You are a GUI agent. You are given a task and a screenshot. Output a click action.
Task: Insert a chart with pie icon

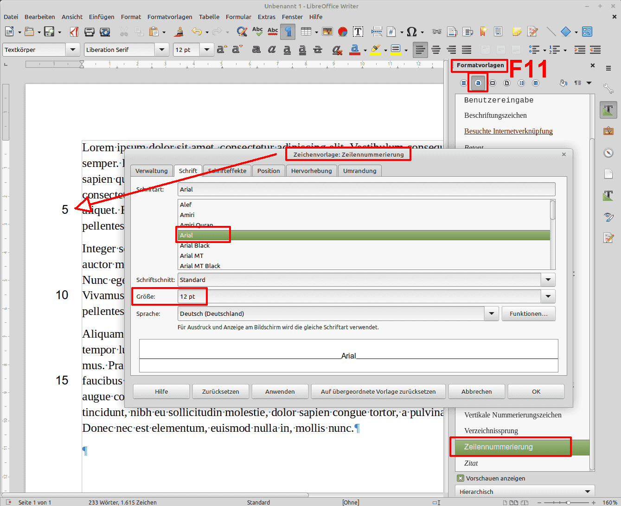coord(343,32)
